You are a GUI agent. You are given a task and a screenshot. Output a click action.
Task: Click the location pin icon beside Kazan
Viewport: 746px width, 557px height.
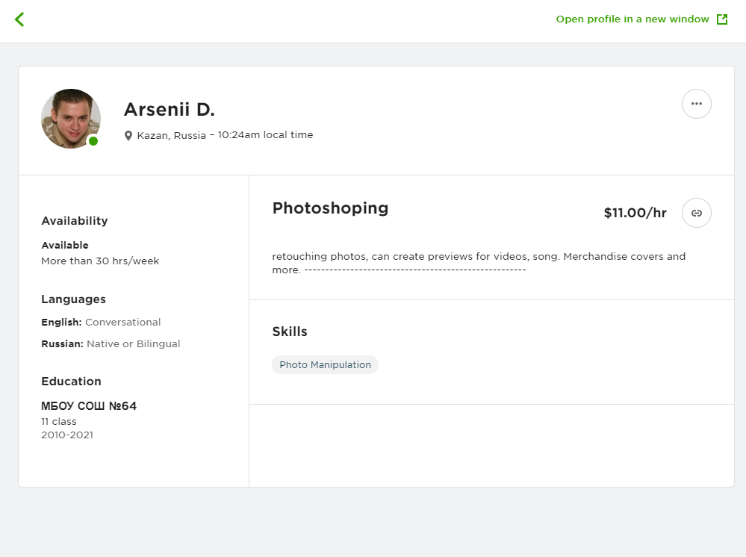(x=128, y=136)
